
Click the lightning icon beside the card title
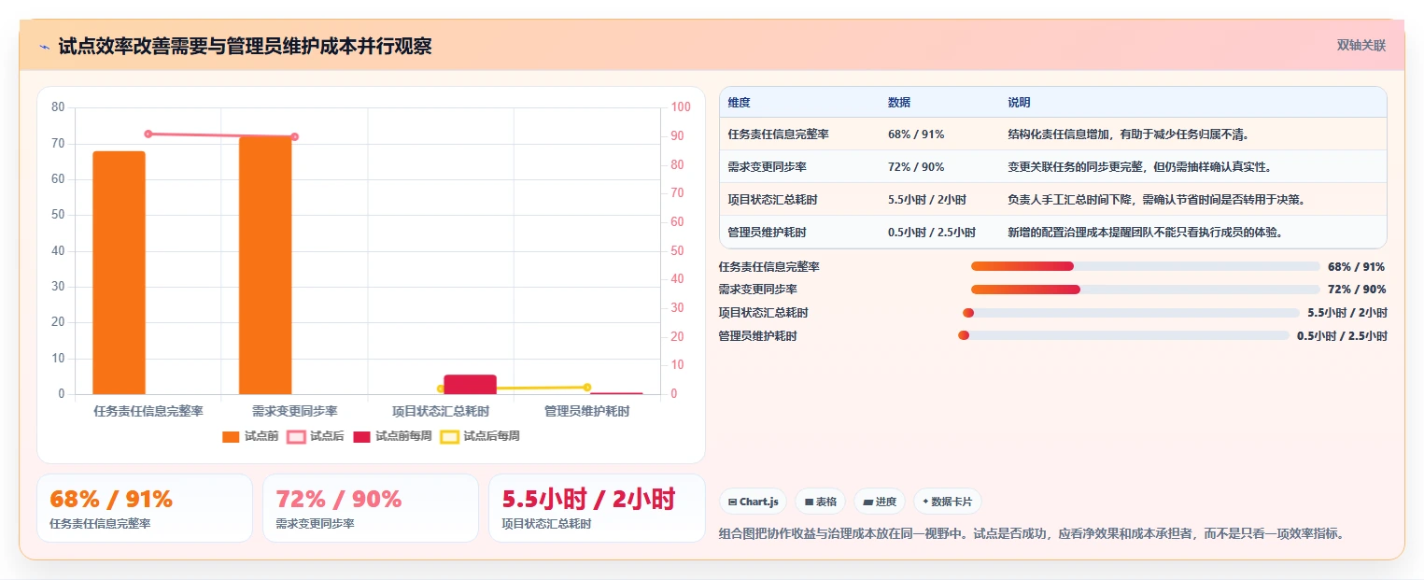[x=44, y=47]
